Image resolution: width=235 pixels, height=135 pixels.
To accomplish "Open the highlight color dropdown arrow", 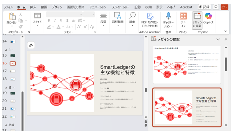I will pos(53,27).
